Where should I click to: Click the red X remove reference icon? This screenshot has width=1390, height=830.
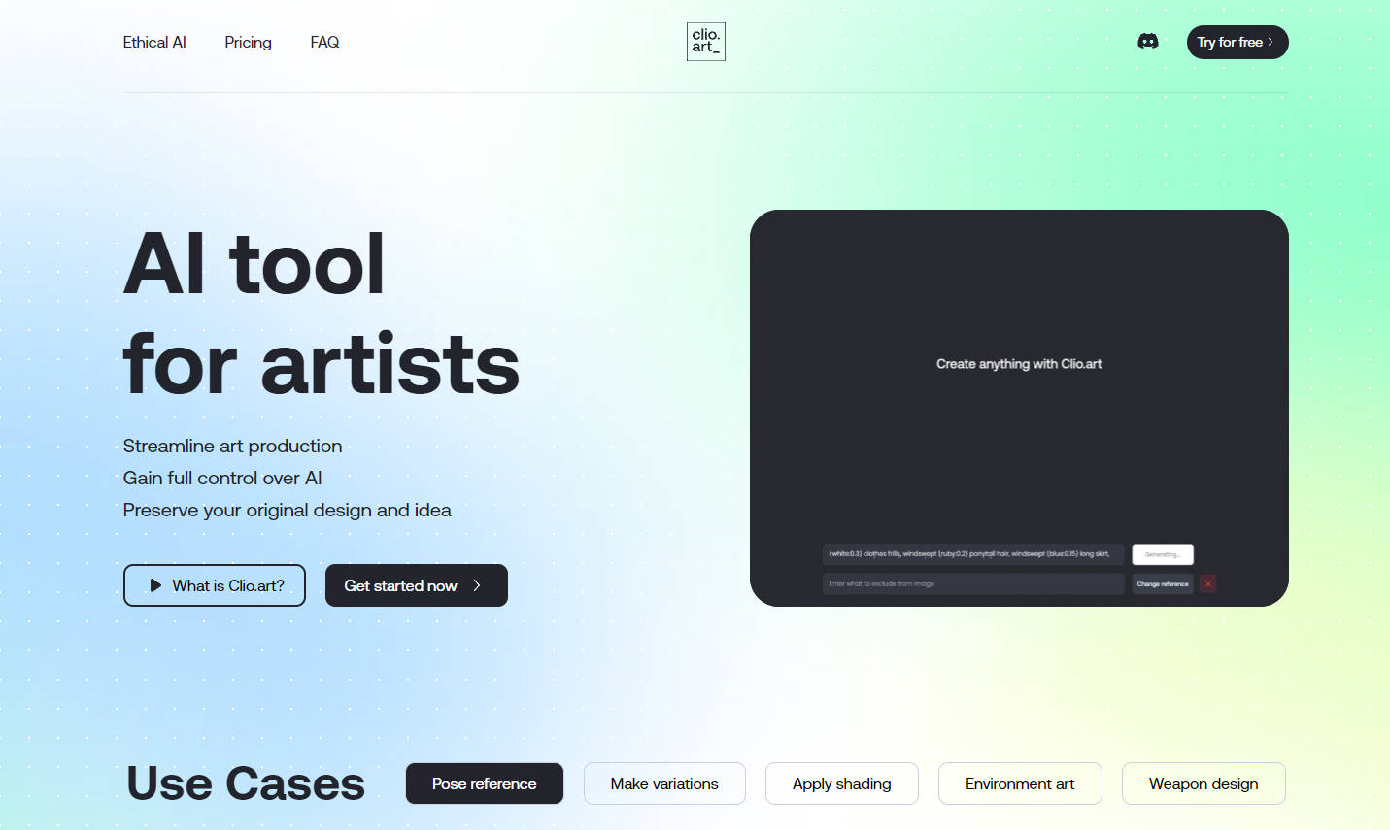(1207, 583)
